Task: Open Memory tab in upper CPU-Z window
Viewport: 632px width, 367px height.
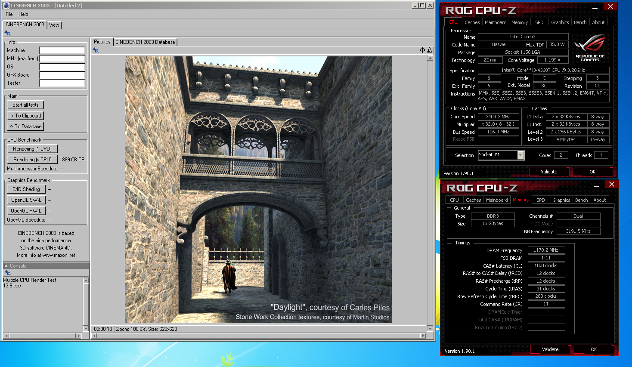Action: click(x=520, y=22)
